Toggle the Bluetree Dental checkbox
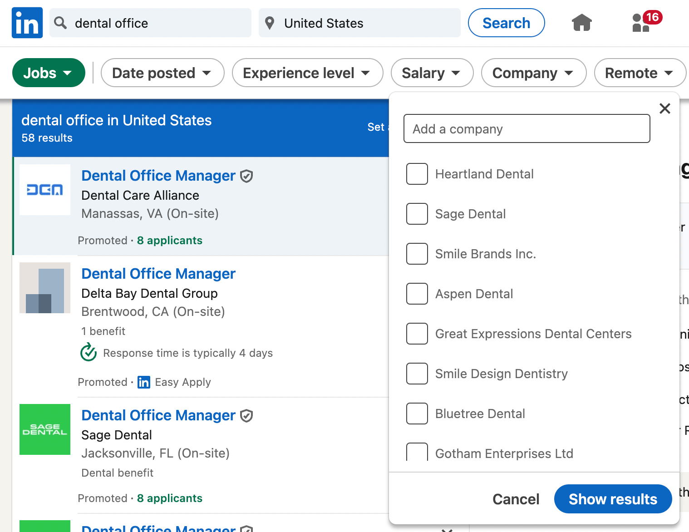This screenshot has width=689, height=532. pos(417,414)
